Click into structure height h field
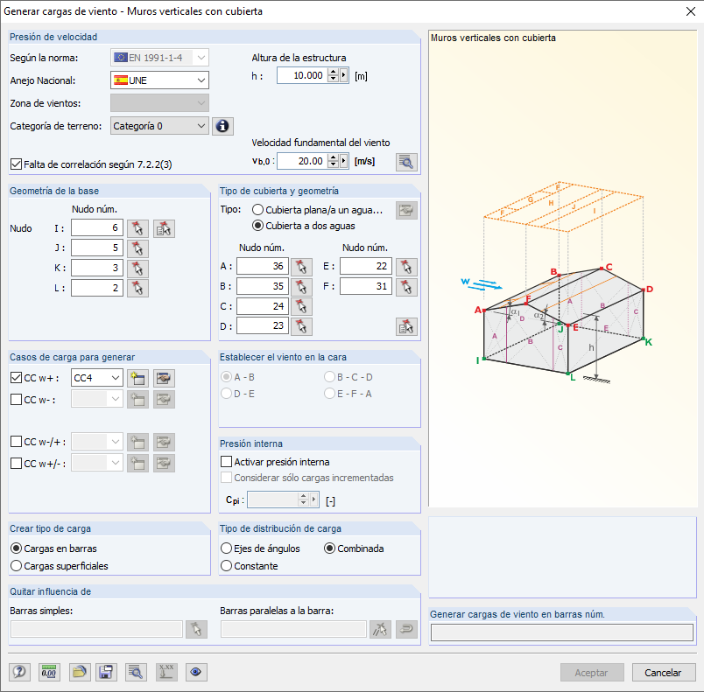The image size is (704, 692). pos(303,76)
